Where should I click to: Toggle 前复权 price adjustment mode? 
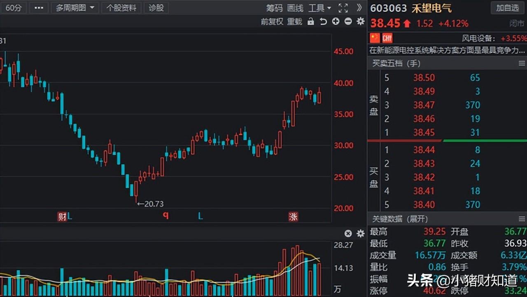tap(272, 22)
